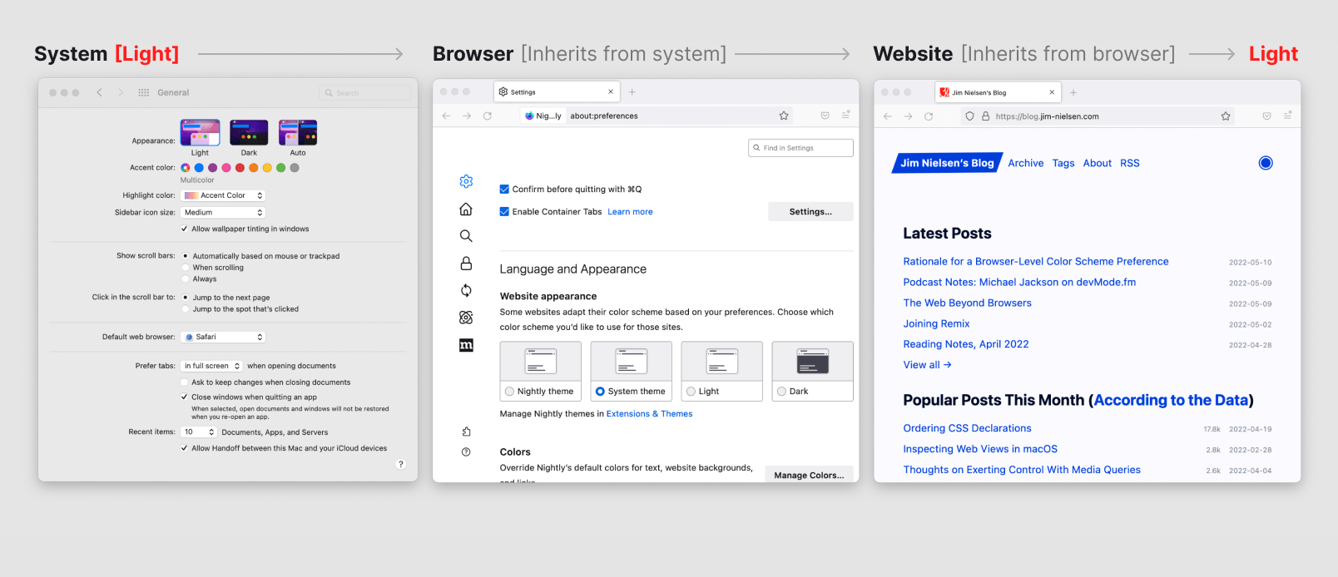The image size is (1338, 577).
Task: Toggle Allow Handoff between Mac and iCloud devices
Action: click(x=185, y=448)
